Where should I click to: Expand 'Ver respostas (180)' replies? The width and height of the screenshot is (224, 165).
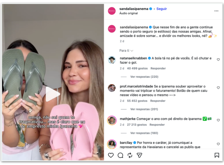click(x=144, y=133)
